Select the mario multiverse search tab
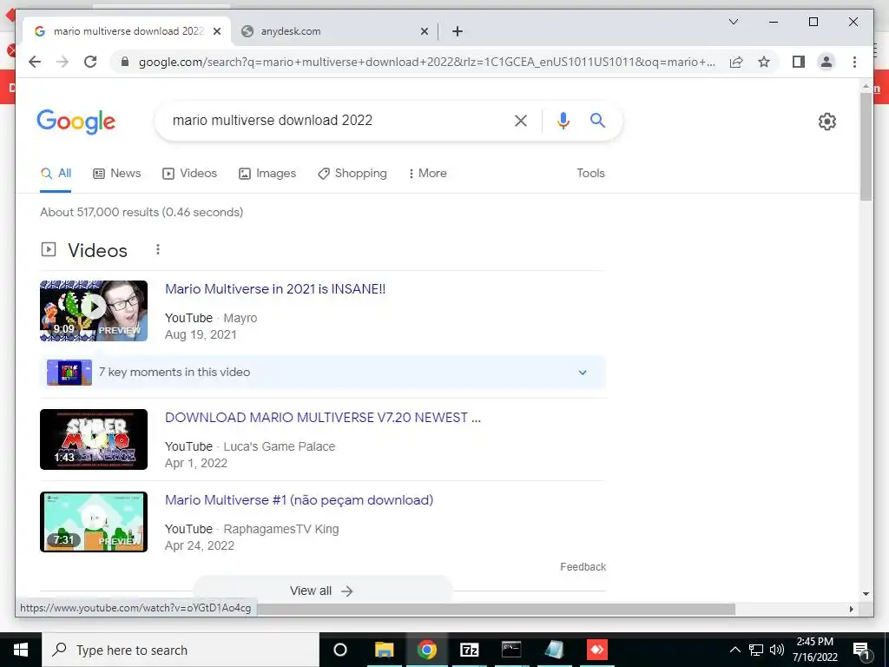The width and height of the screenshot is (889, 667). tap(127, 32)
